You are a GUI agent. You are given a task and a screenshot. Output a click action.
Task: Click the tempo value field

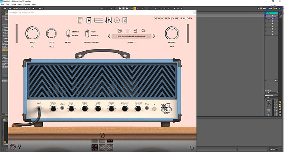coord(15,9)
